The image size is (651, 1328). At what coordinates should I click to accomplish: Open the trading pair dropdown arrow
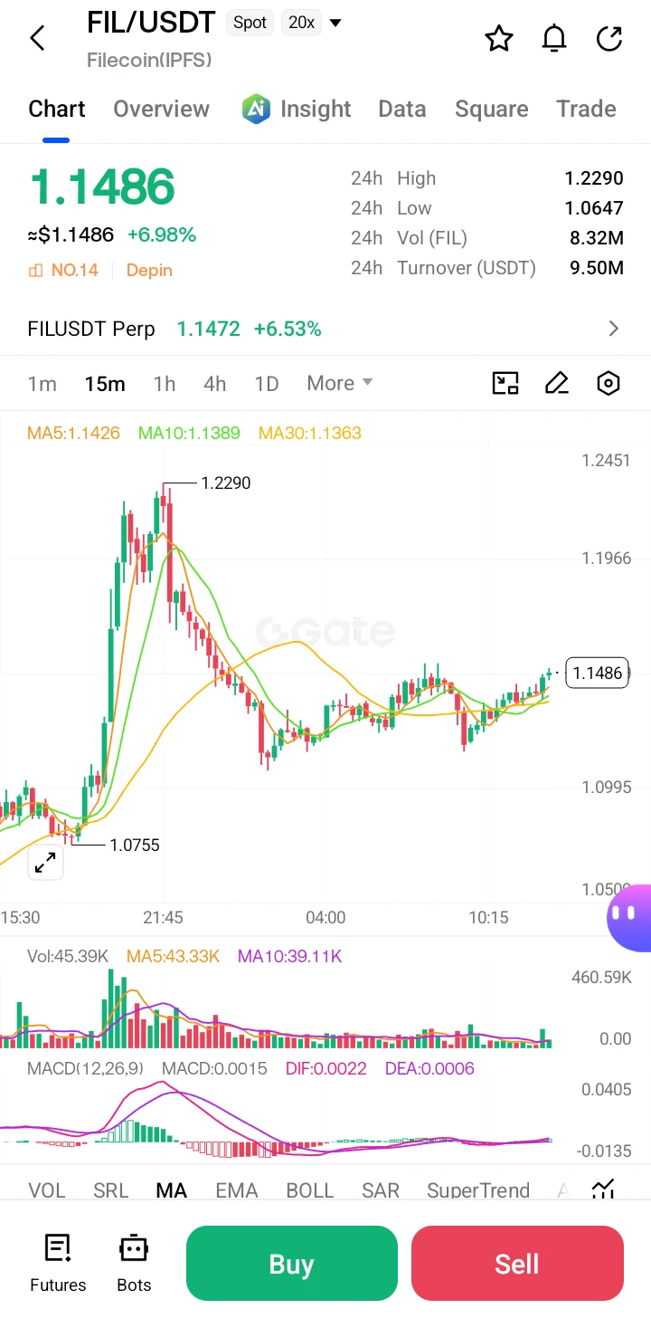335,23
